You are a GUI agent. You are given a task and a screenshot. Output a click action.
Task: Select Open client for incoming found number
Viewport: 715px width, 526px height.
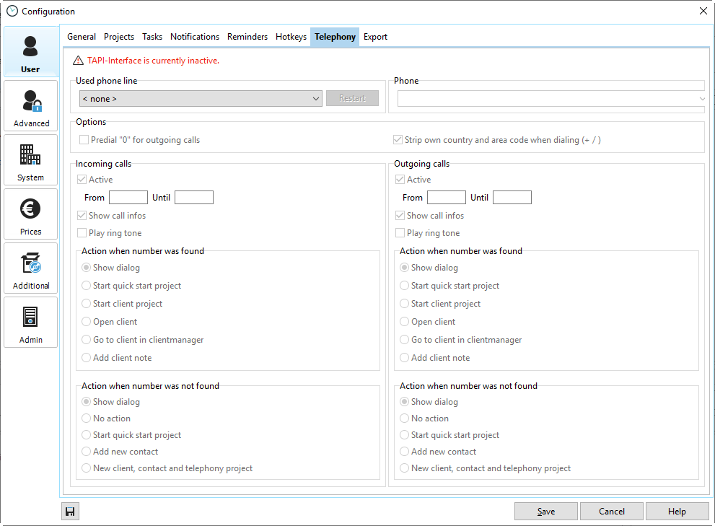87,322
